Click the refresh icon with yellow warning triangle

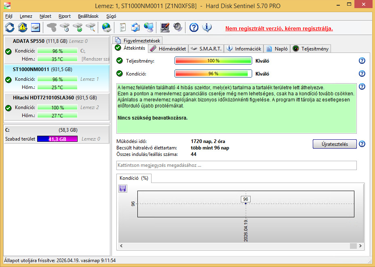click(23, 27)
